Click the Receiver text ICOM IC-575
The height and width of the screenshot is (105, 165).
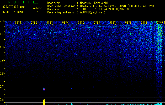click(x=89, y=9)
